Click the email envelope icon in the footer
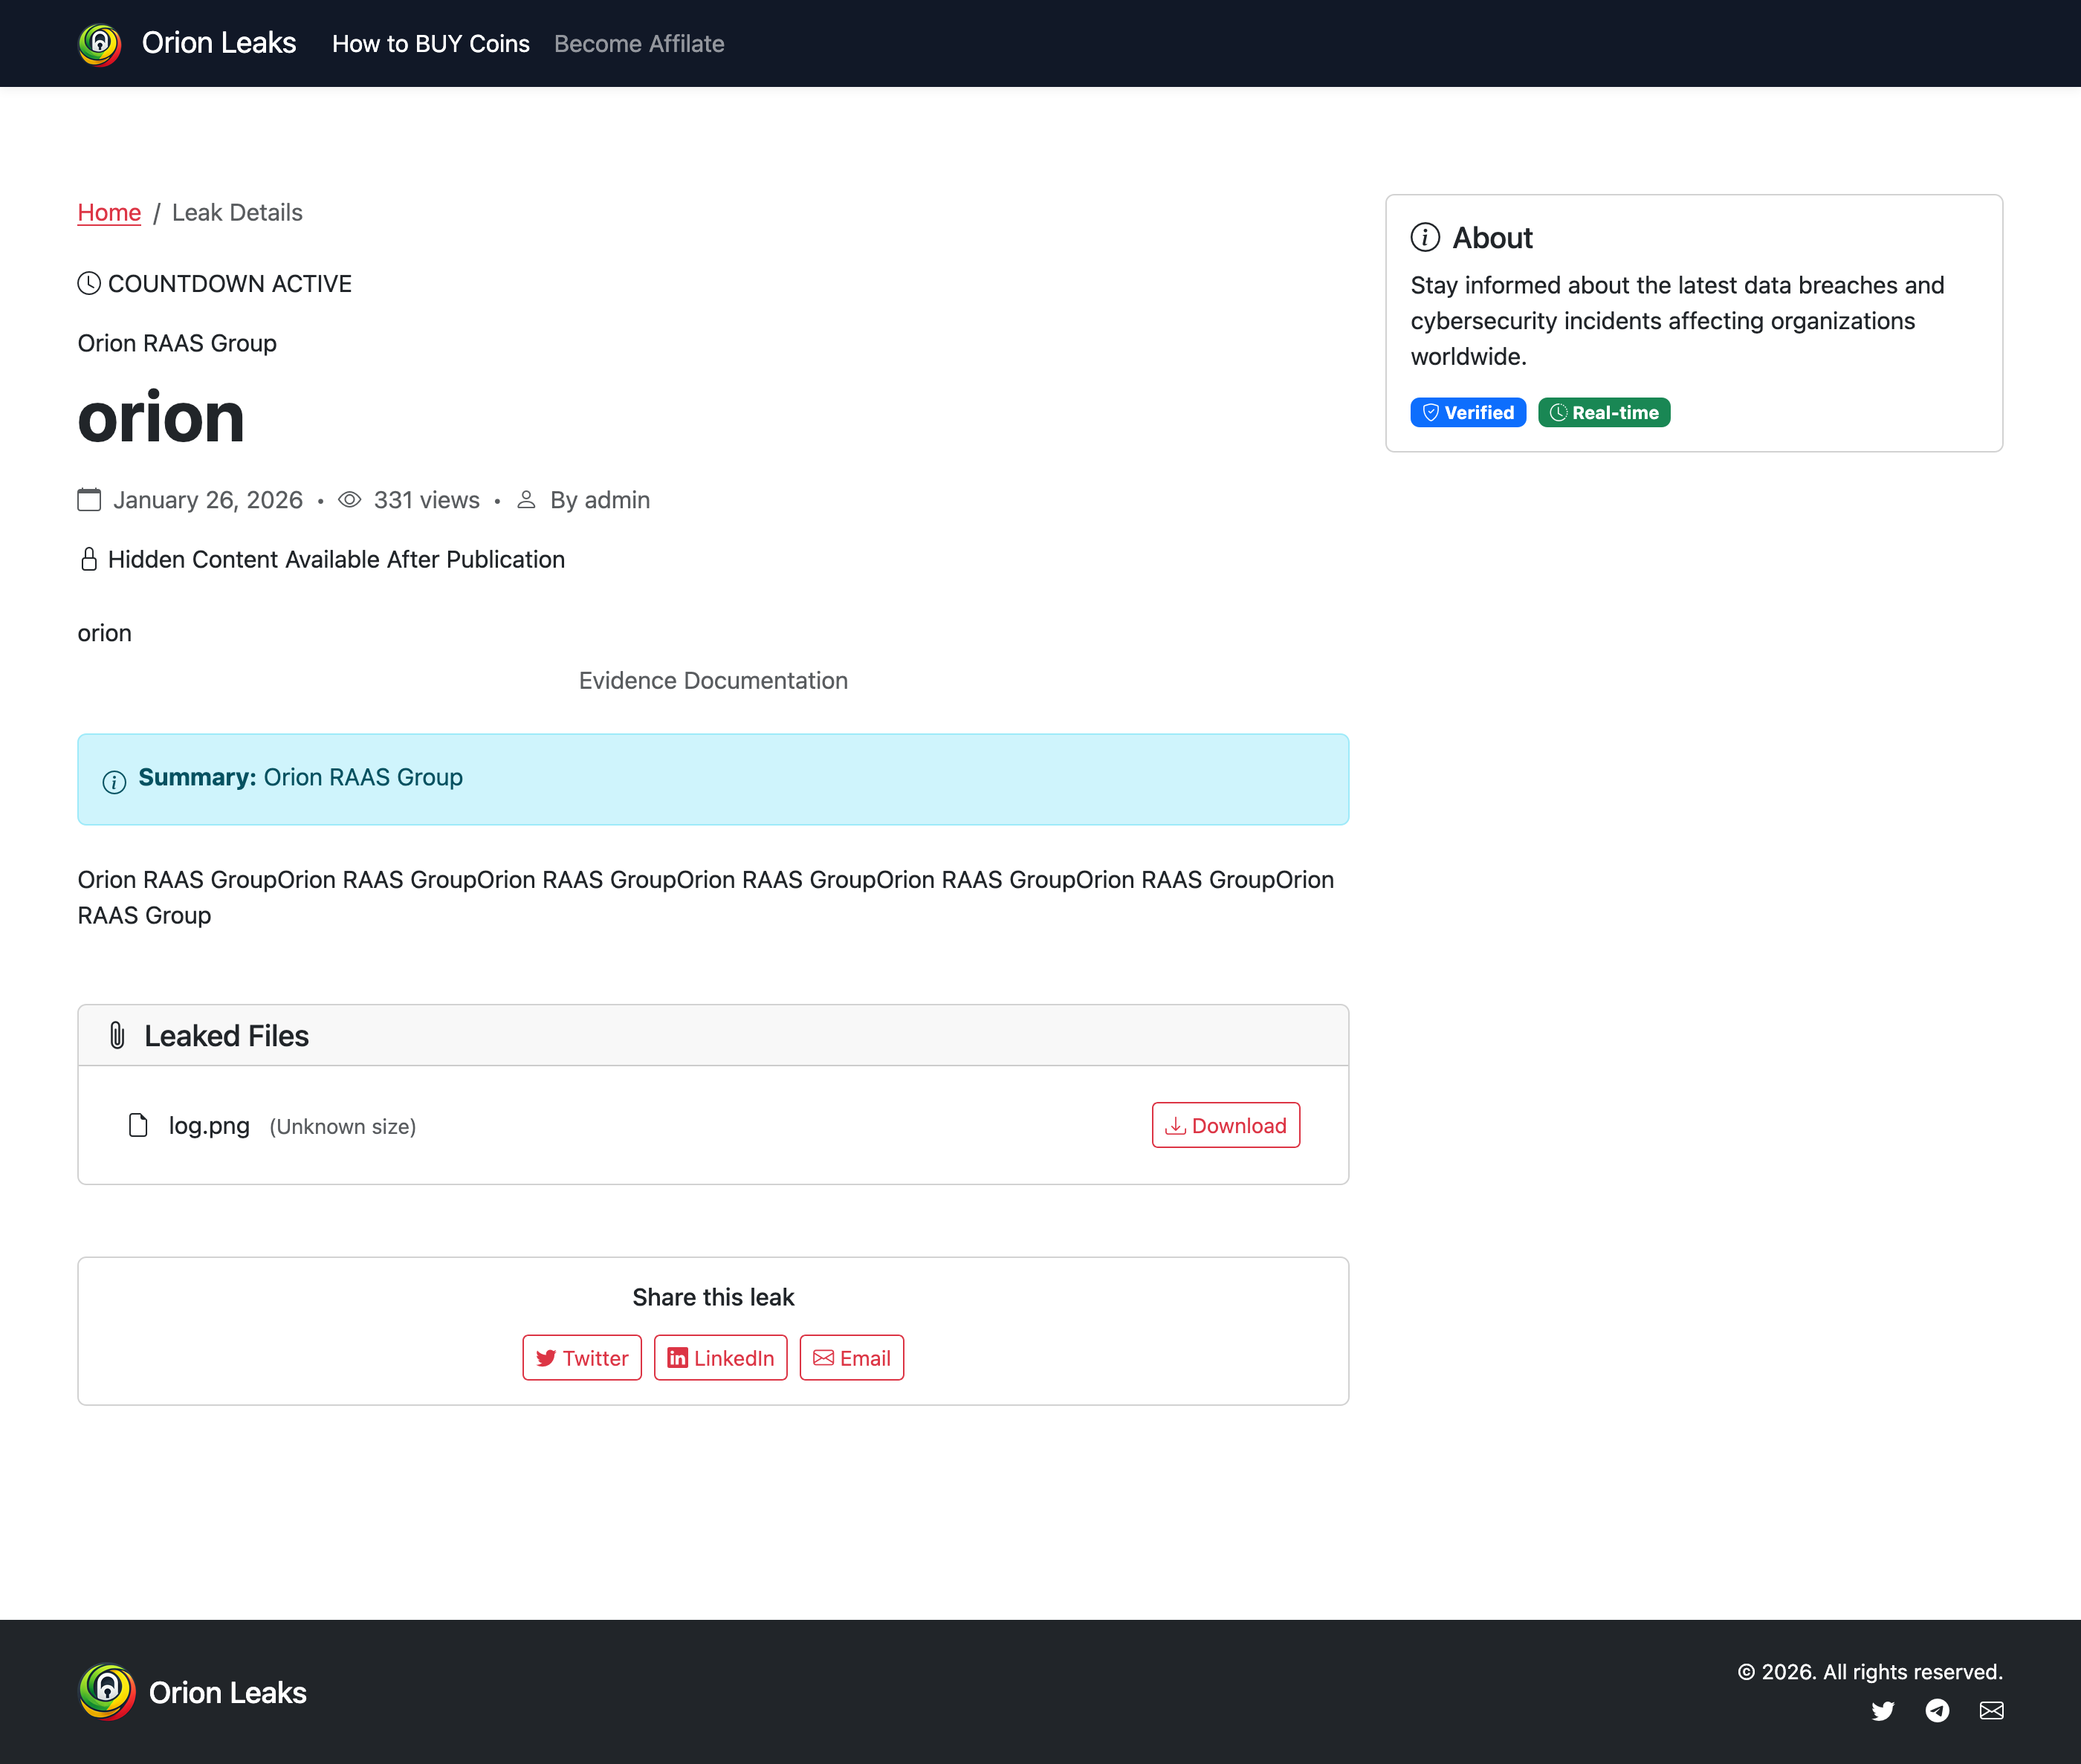The width and height of the screenshot is (2081, 1764). (1991, 1711)
